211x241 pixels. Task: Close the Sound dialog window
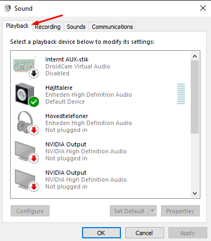(x=203, y=8)
